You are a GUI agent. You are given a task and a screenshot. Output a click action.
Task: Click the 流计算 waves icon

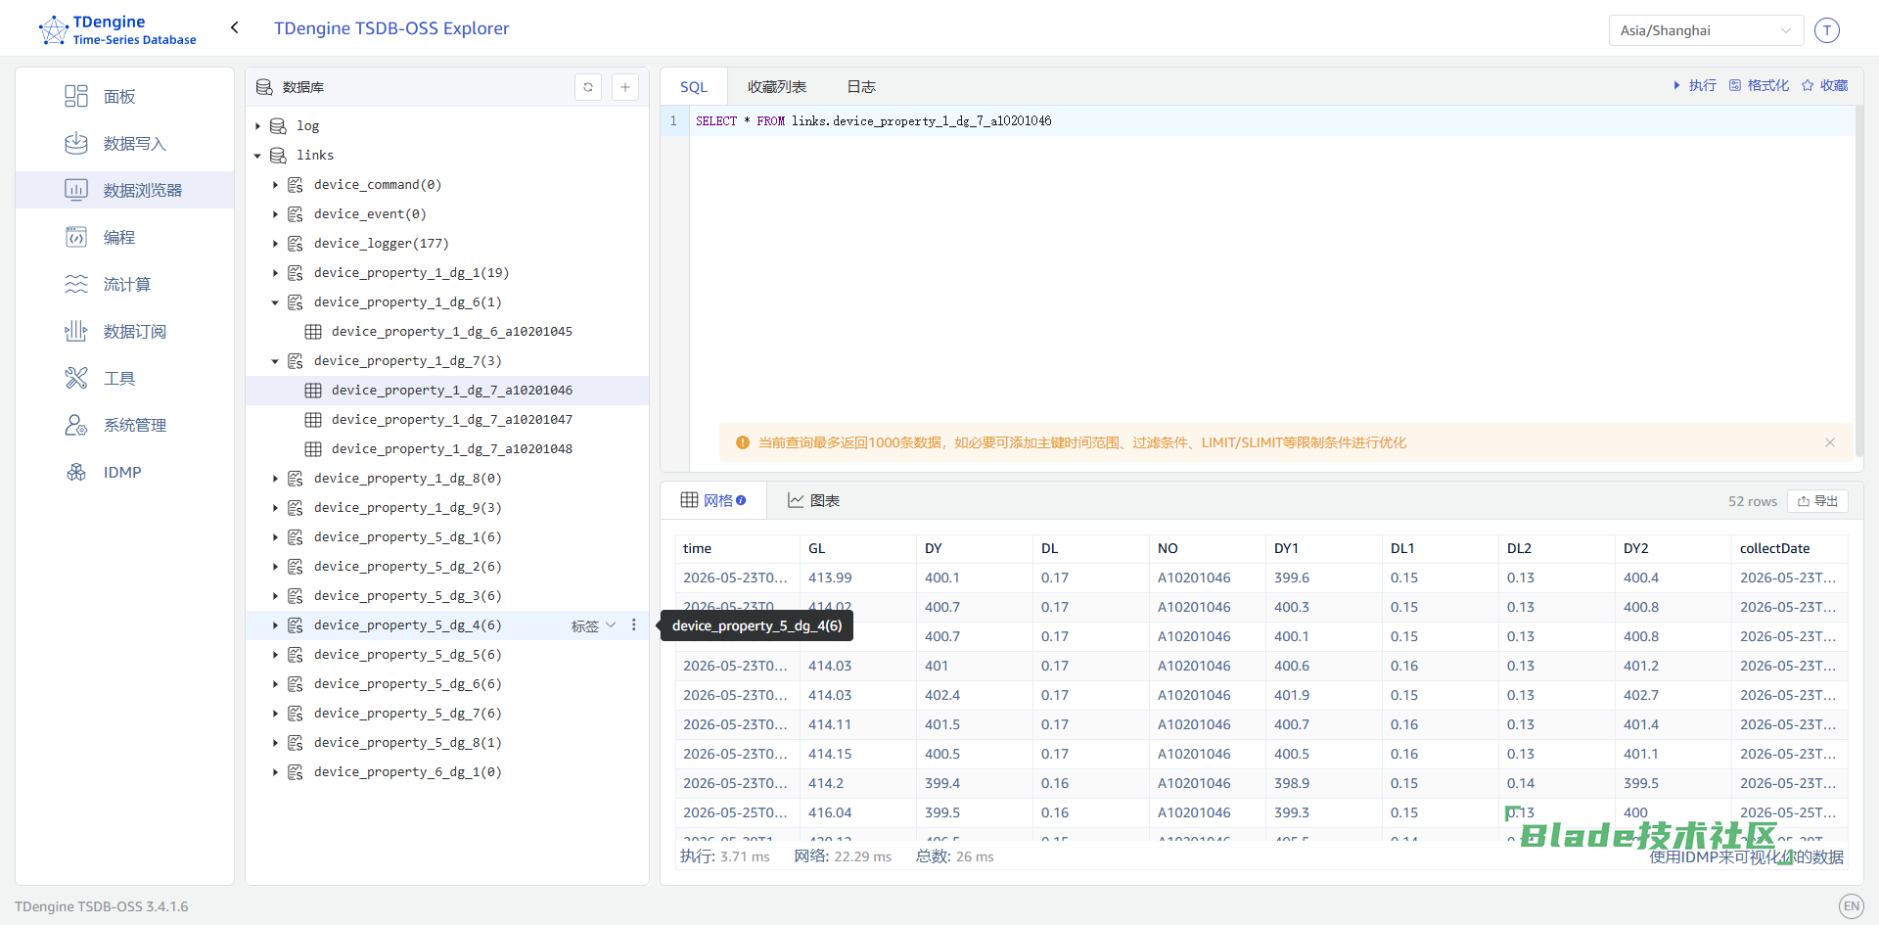point(76,284)
